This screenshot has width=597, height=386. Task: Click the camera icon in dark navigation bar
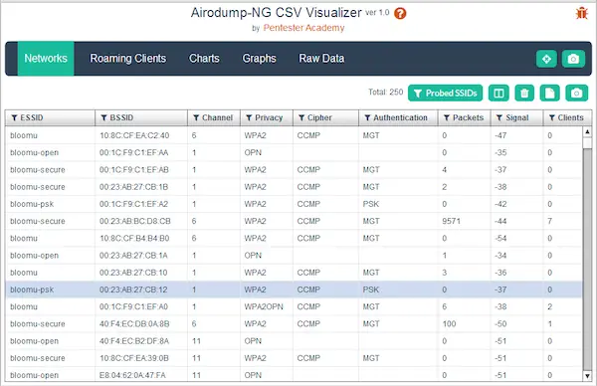pyautogui.click(x=573, y=59)
